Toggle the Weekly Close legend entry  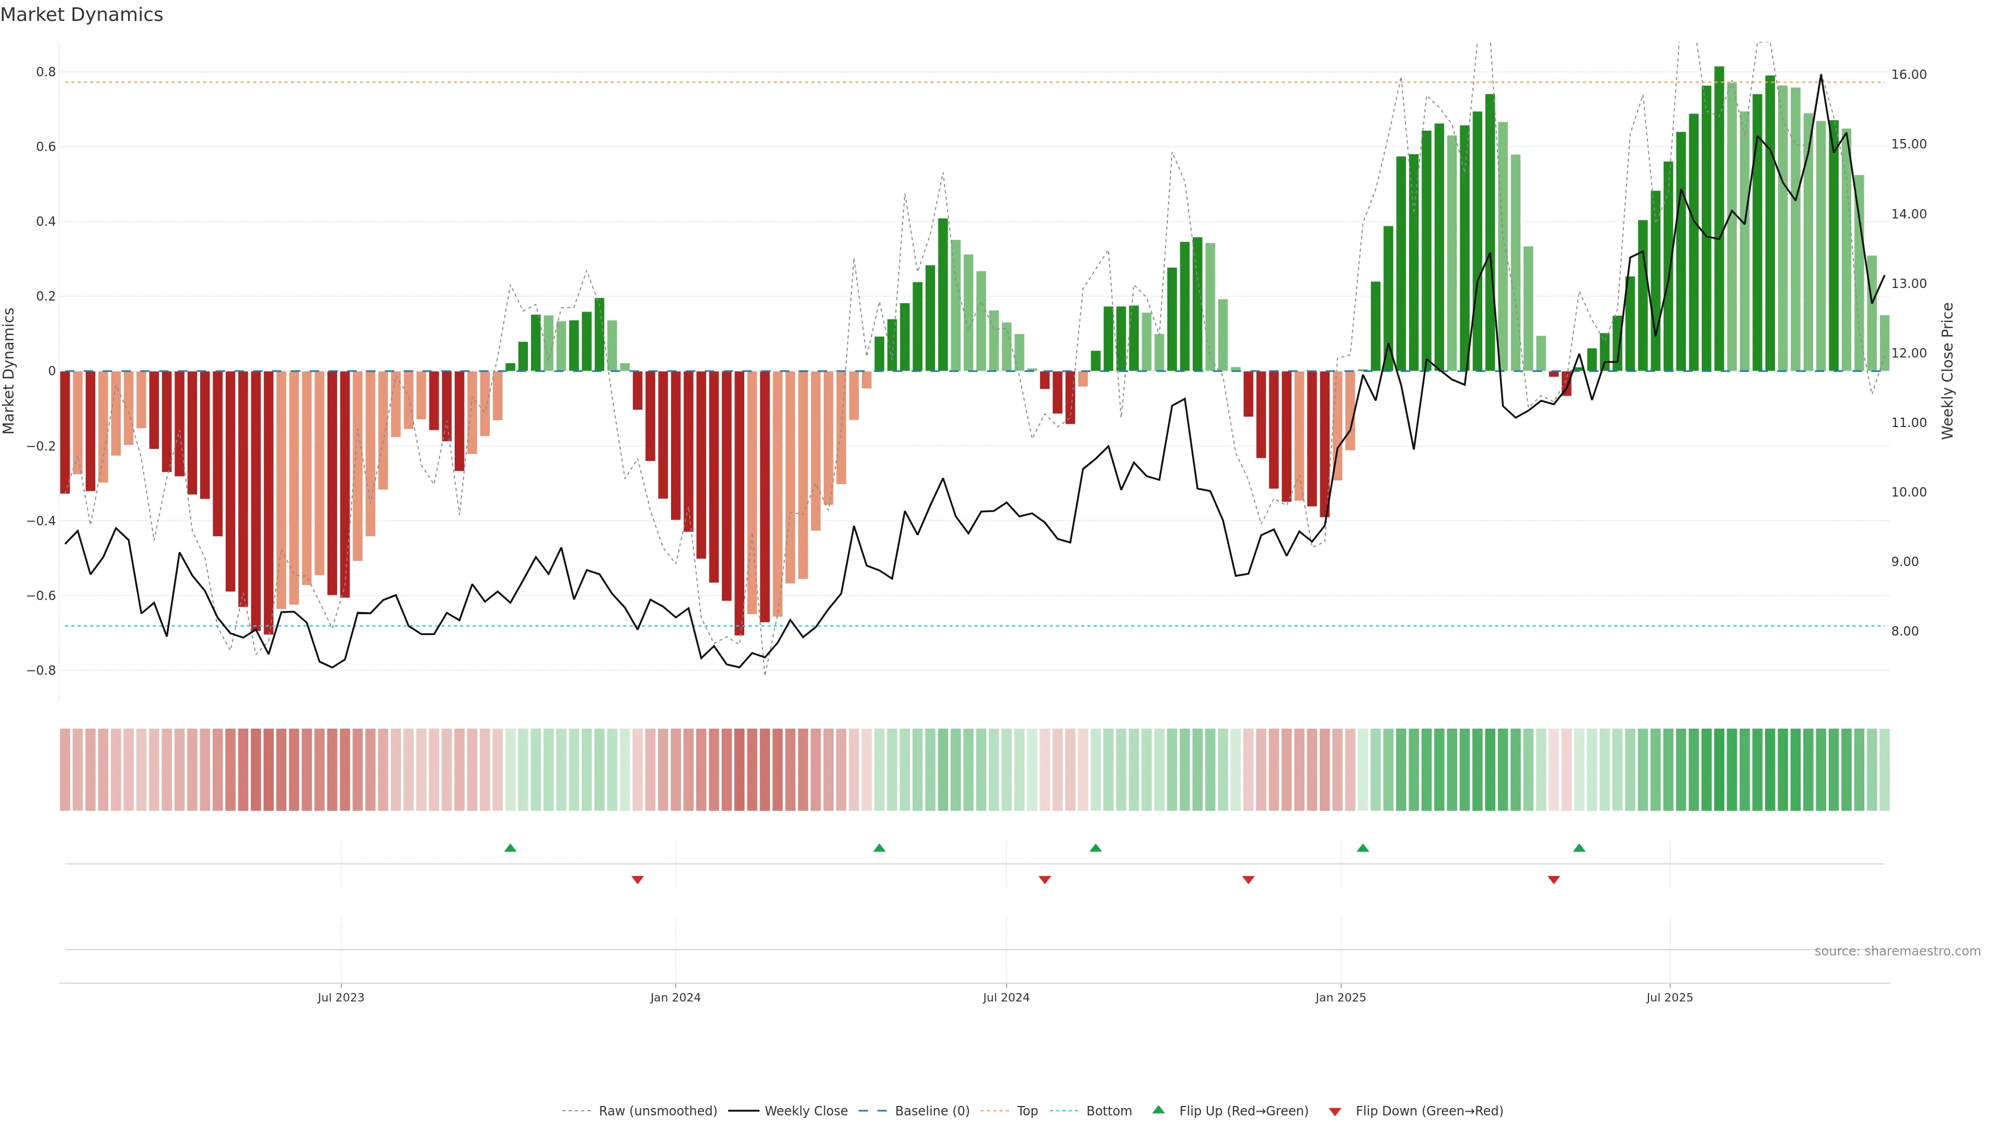click(x=805, y=1111)
